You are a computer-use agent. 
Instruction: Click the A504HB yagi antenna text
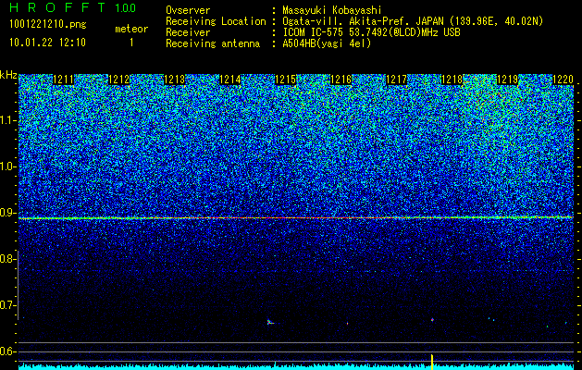tap(327, 43)
